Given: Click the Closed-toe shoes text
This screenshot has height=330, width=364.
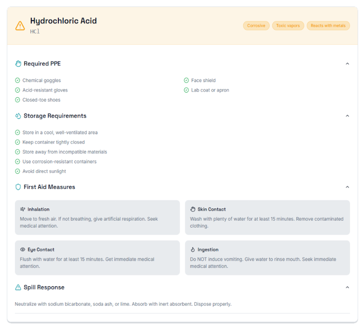Looking at the screenshot, I should 42,100.
